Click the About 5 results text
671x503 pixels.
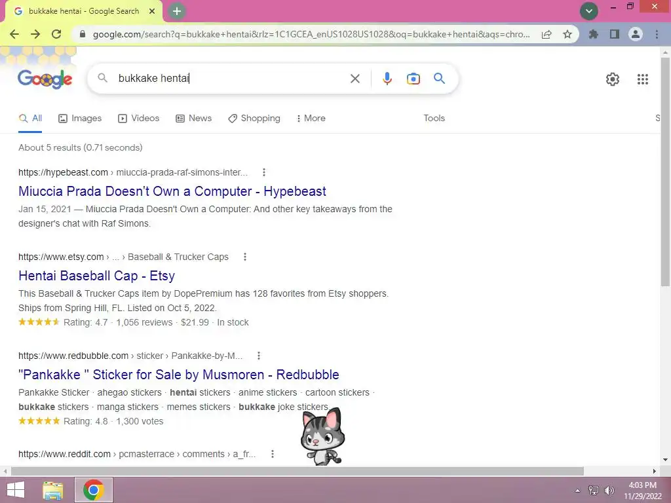click(x=81, y=147)
